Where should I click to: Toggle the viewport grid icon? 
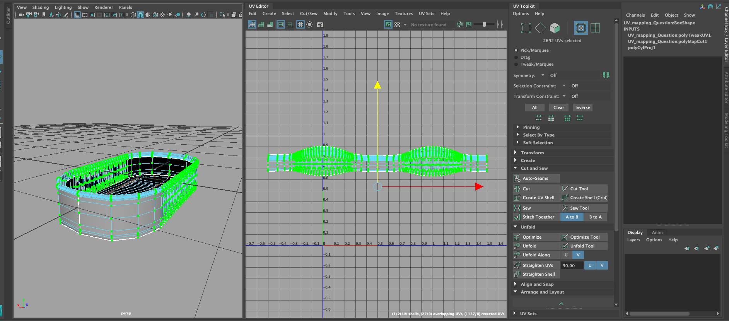[77, 15]
